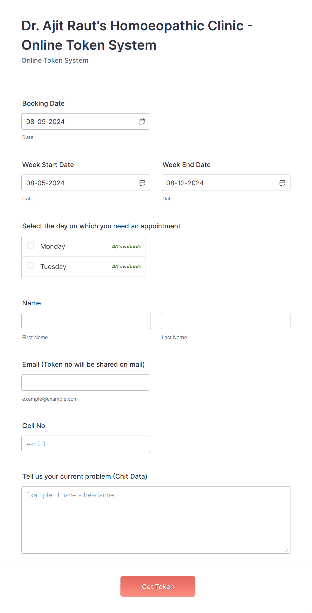Grab the problem text area resize handle
Image resolution: width=312 pixels, height=613 pixels.
point(287,550)
